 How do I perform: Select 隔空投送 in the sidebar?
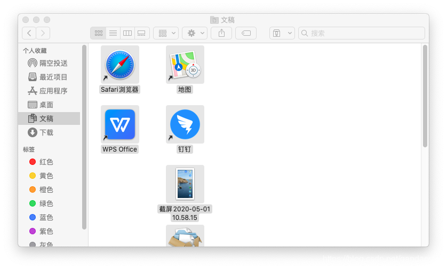tap(49, 63)
